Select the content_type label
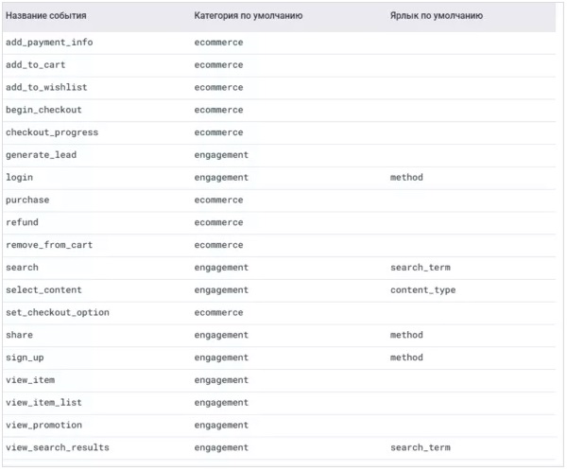Screen dimensions: 567x471 pyautogui.click(x=422, y=290)
